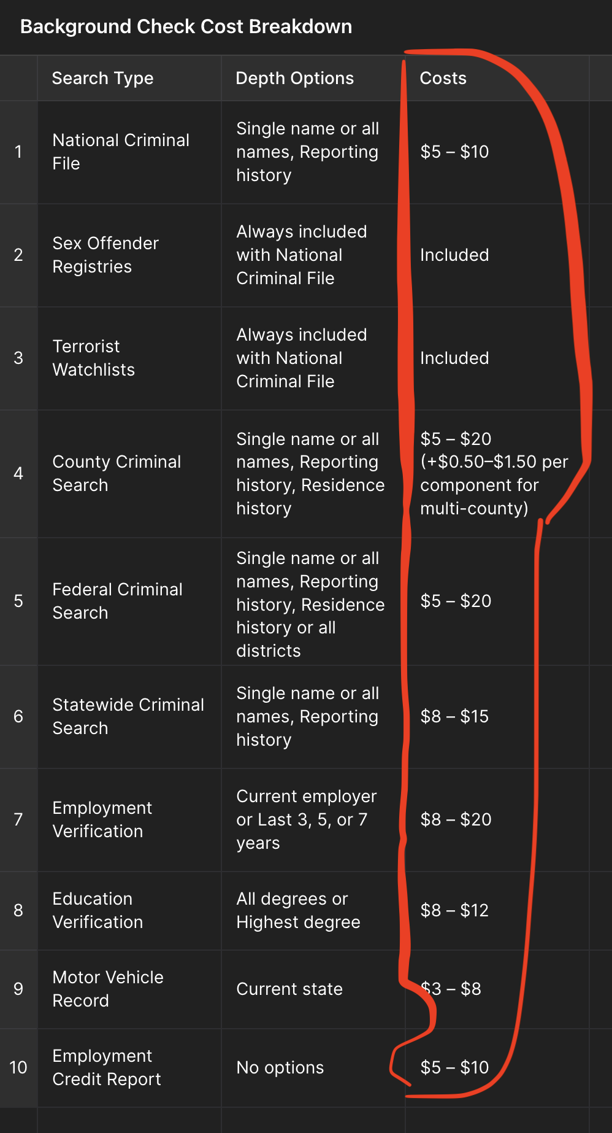The image size is (612, 1133).
Task: Select the Federal Criminal Search cell
Action: coord(117,601)
